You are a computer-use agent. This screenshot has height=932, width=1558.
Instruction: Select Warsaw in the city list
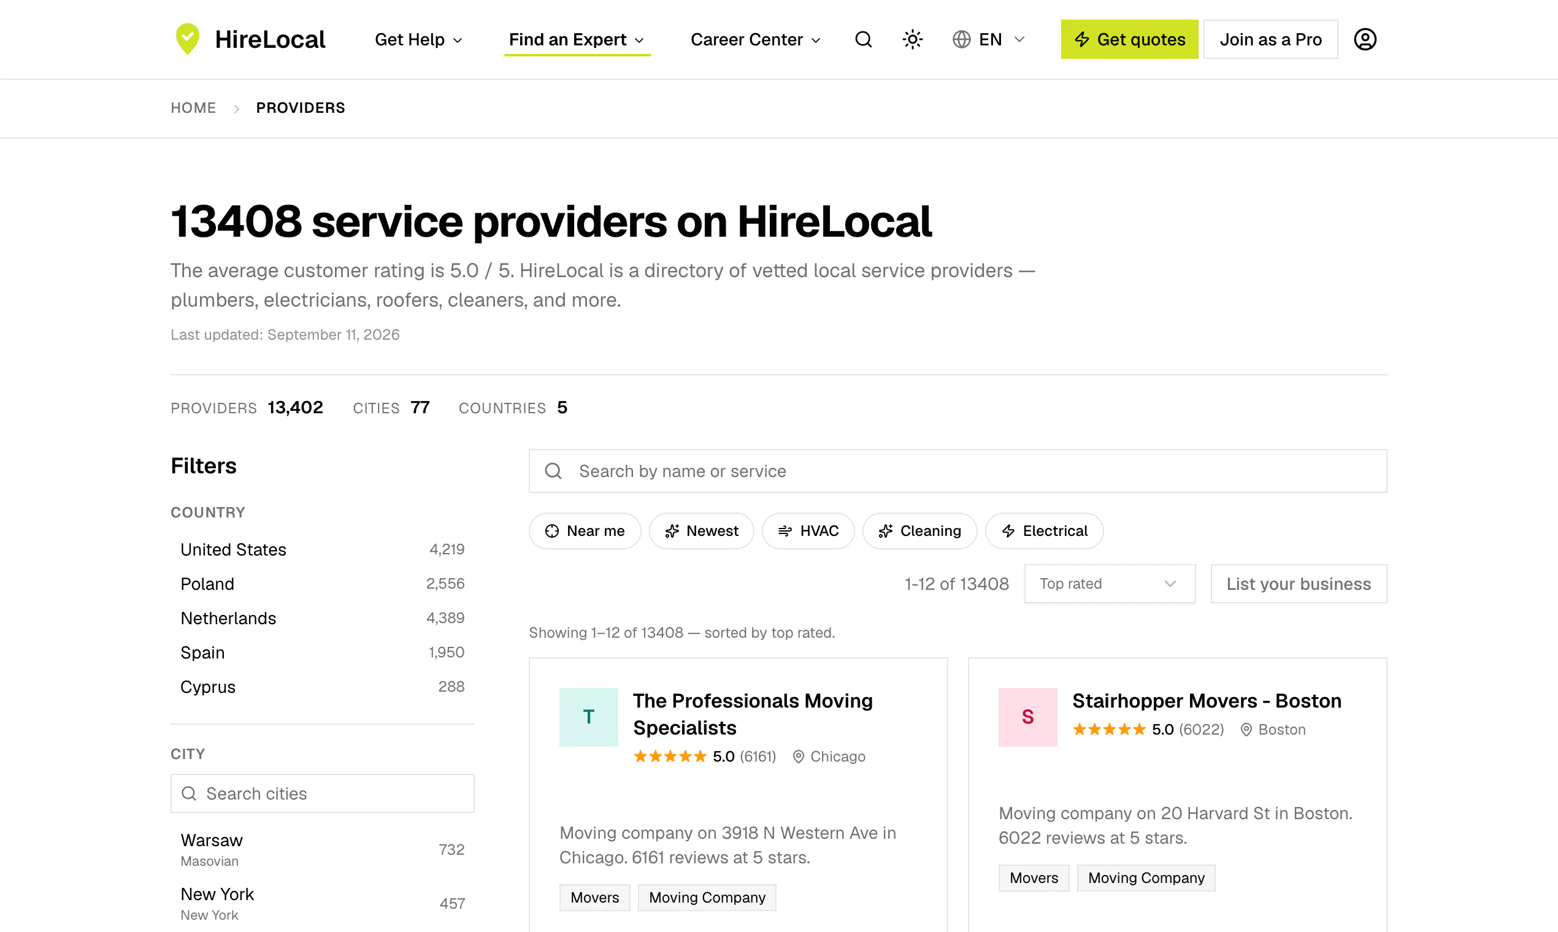[x=322, y=850]
